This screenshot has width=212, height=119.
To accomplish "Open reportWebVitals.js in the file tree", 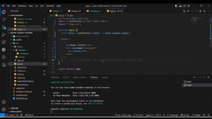I will coord(25,81).
